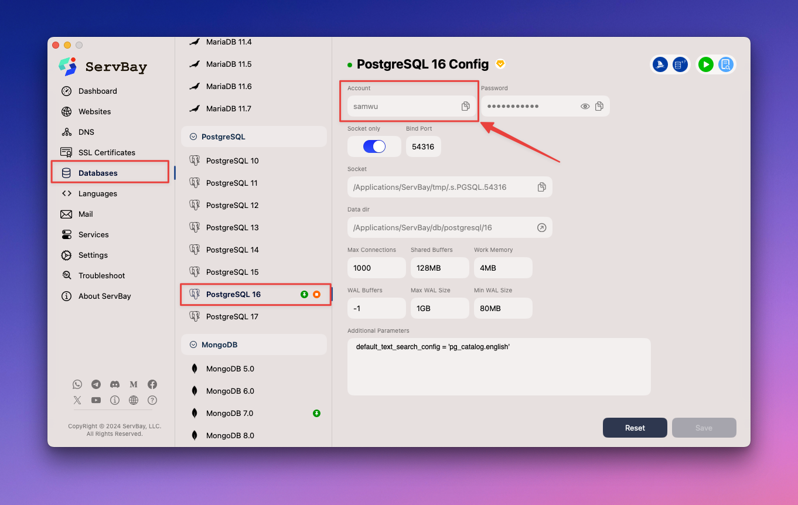Open the Telegram link icon
The width and height of the screenshot is (798, 505).
point(96,384)
